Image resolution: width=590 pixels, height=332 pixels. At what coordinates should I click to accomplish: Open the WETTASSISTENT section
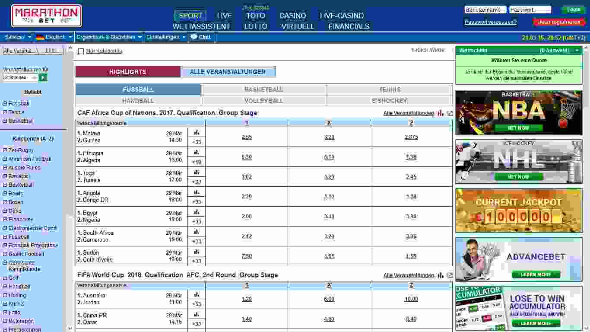(x=201, y=26)
